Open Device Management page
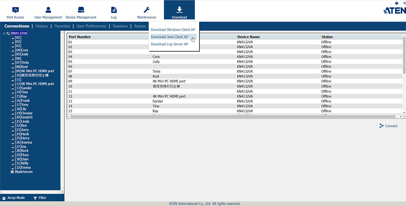 tap(81, 12)
